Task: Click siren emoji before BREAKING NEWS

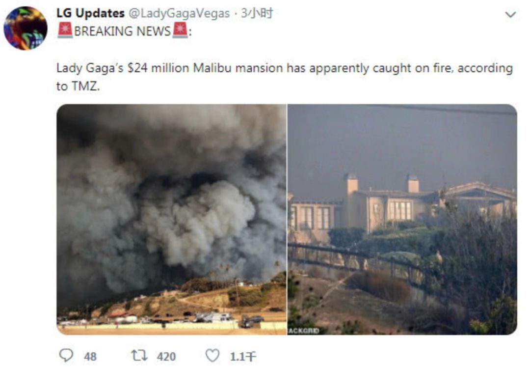Action: (x=65, y=30)
